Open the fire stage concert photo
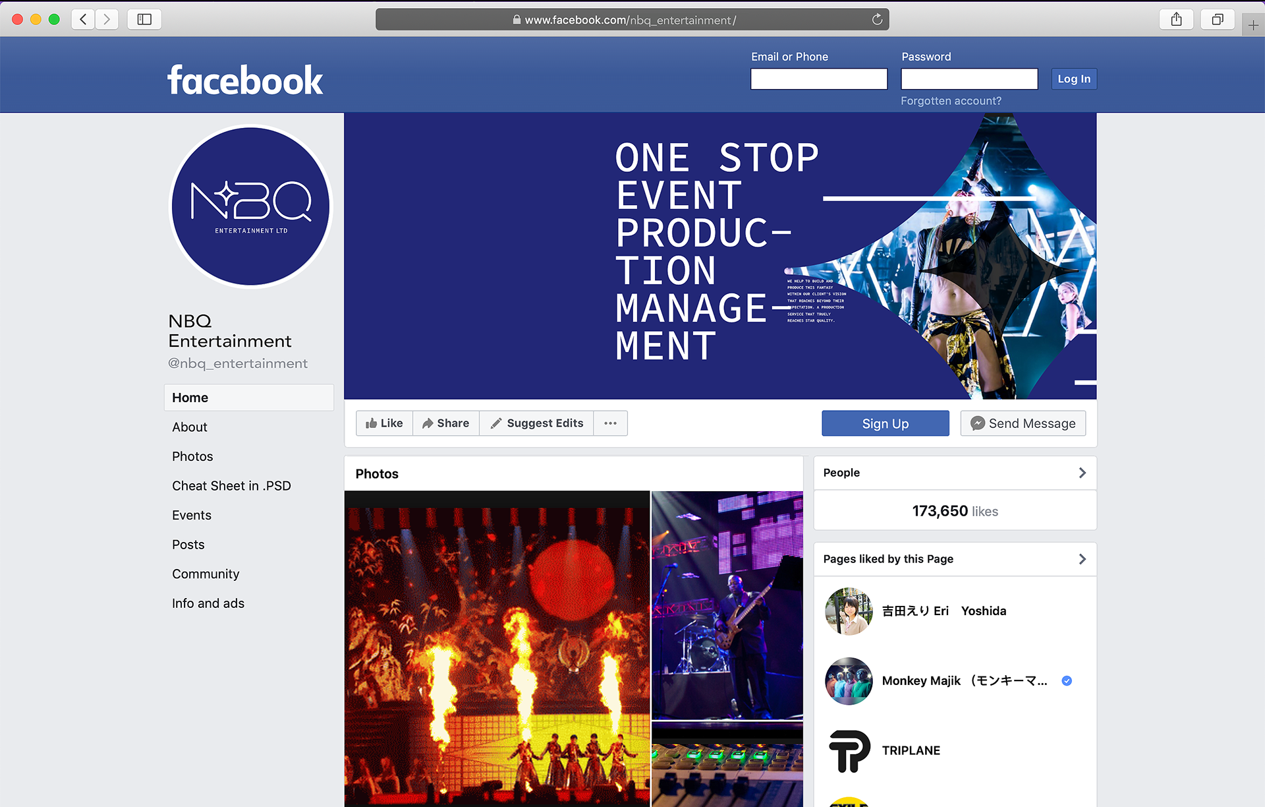1265x807 pixels. (497, 649)
